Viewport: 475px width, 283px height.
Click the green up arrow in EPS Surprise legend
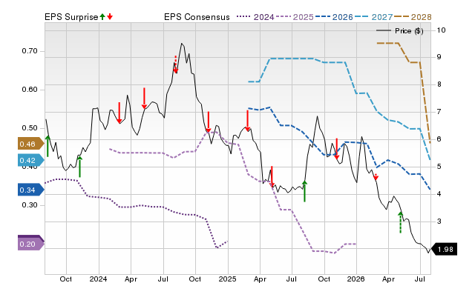pos(102,16)
